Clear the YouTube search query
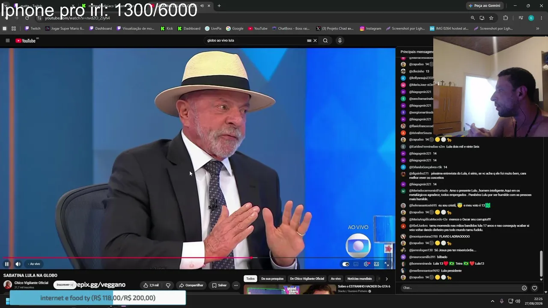Screen dimensions: 548x308 (x=315, y=41)
